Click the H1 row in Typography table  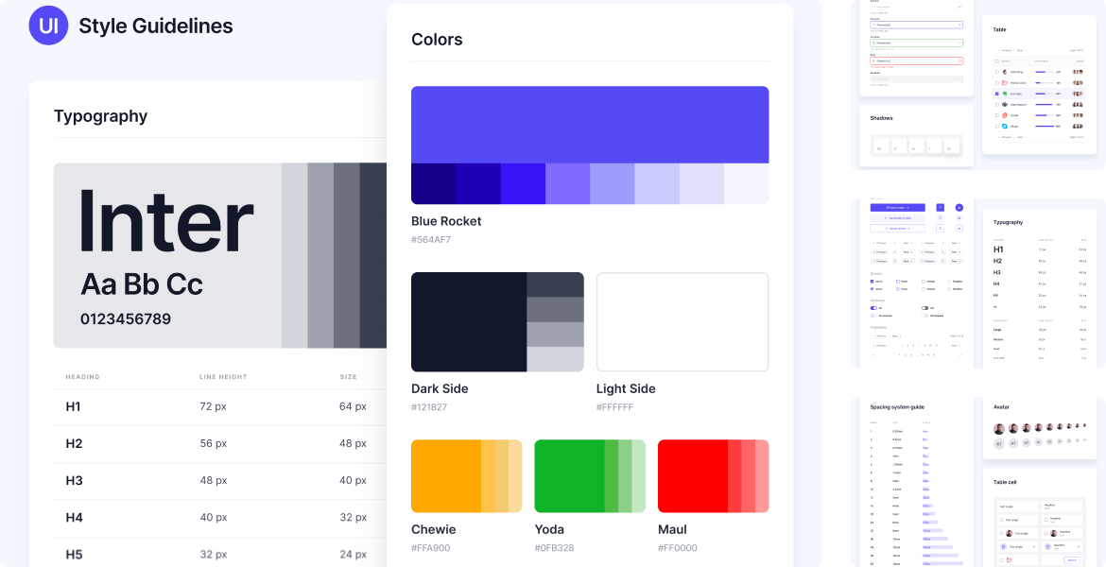[x=217, y=406]
